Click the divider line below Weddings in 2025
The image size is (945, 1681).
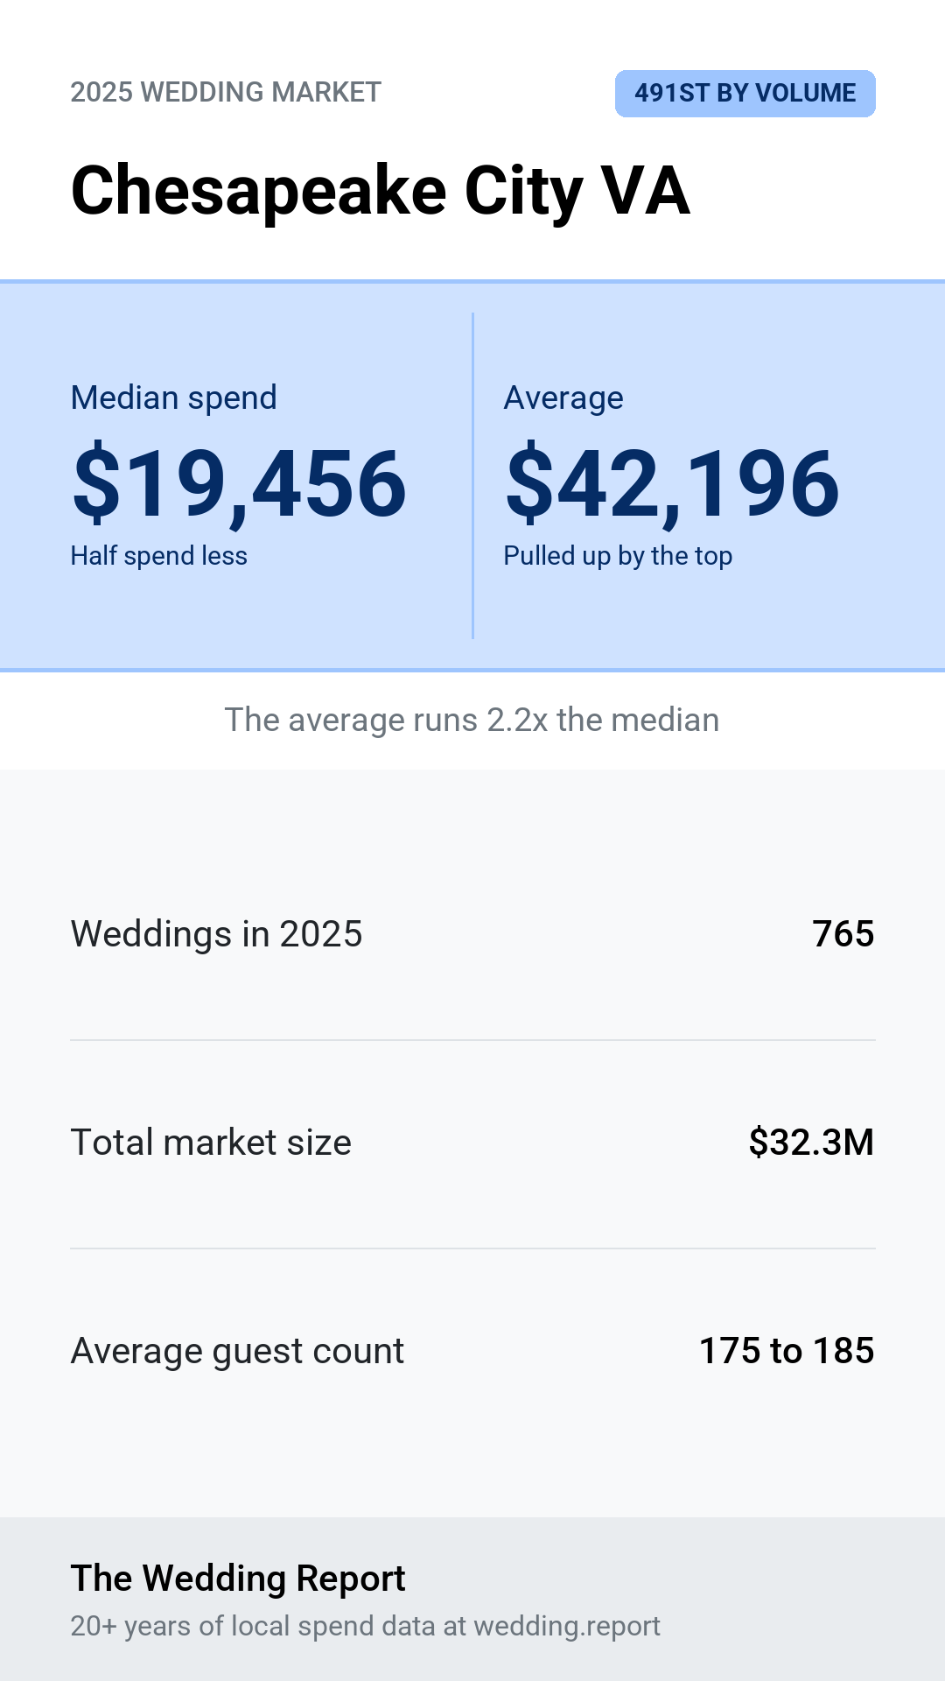[472, 1040]
